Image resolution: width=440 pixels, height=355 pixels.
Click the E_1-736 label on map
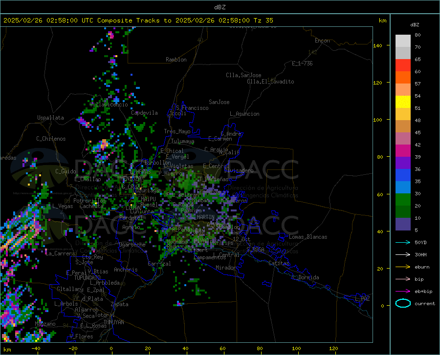[x=302, y=63]
